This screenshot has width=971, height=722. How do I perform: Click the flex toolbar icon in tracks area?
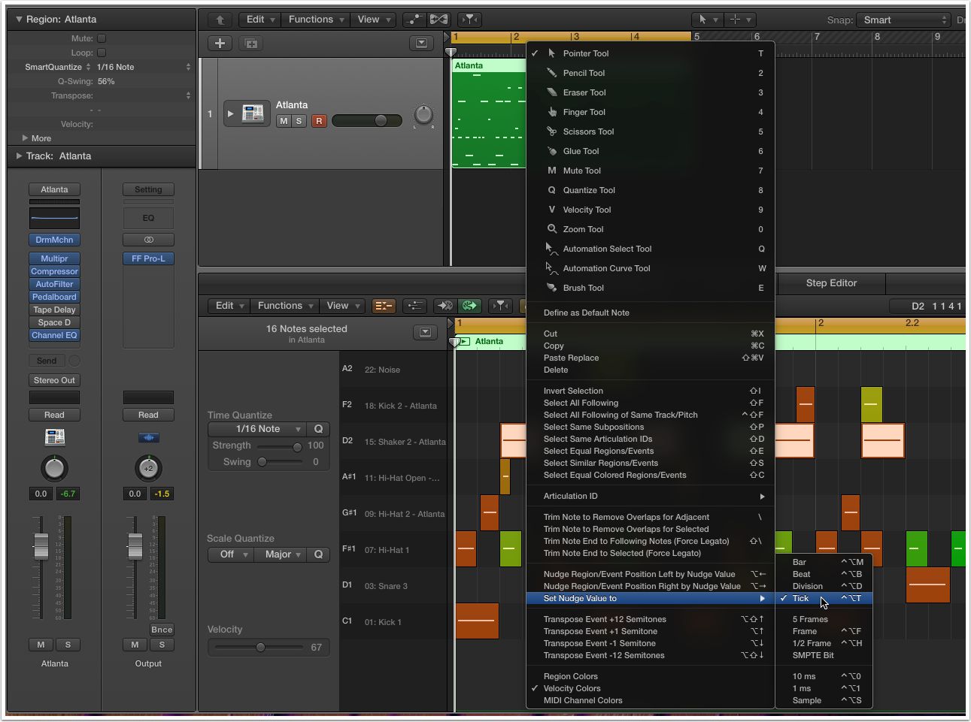[438, 20]
